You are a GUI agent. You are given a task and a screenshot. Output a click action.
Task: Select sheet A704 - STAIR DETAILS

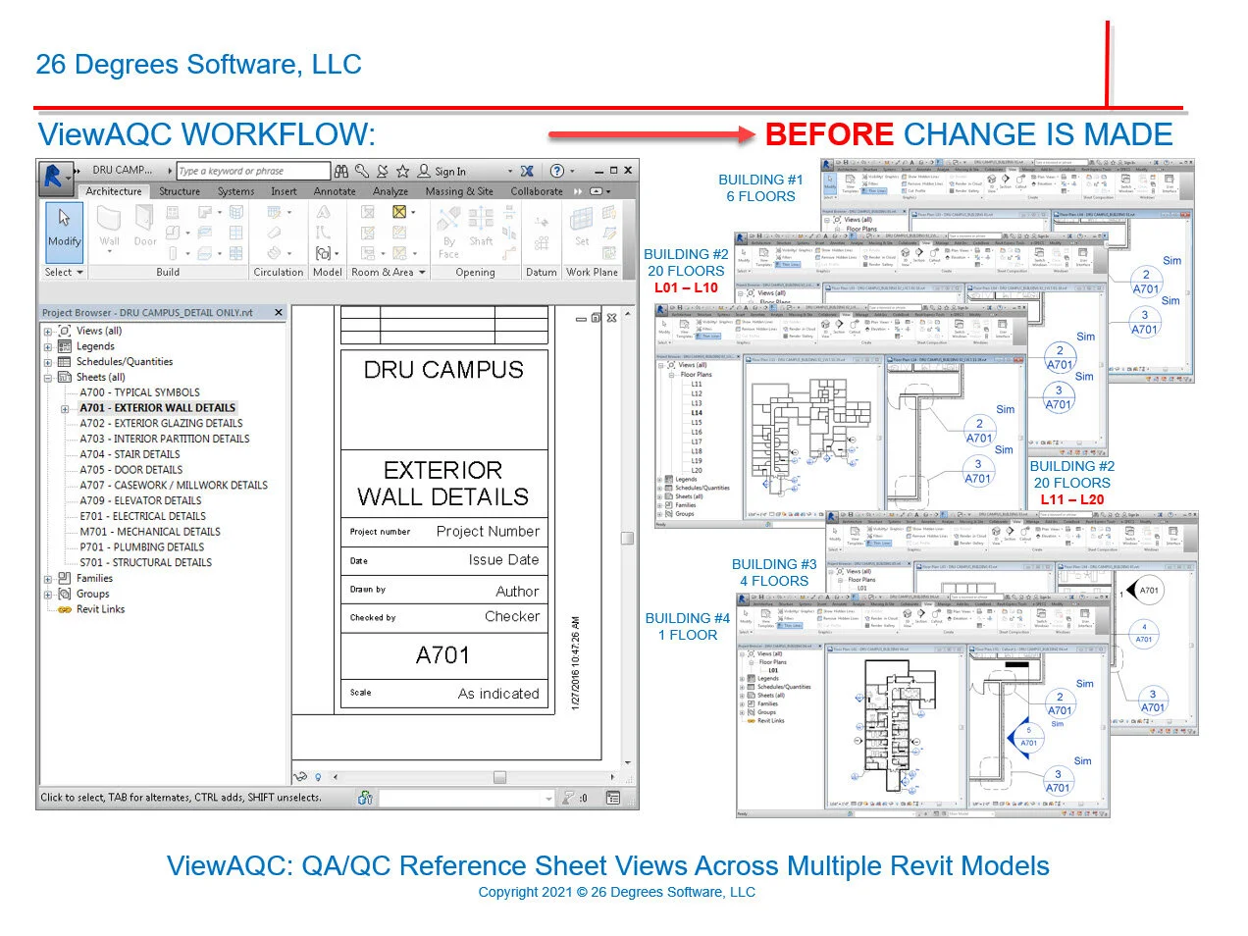coord(130,455)
